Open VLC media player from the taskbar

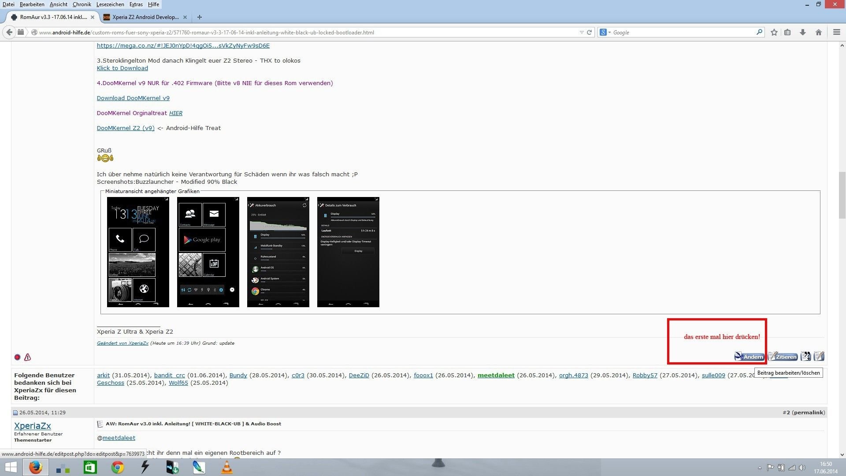(x=226, y=467)
